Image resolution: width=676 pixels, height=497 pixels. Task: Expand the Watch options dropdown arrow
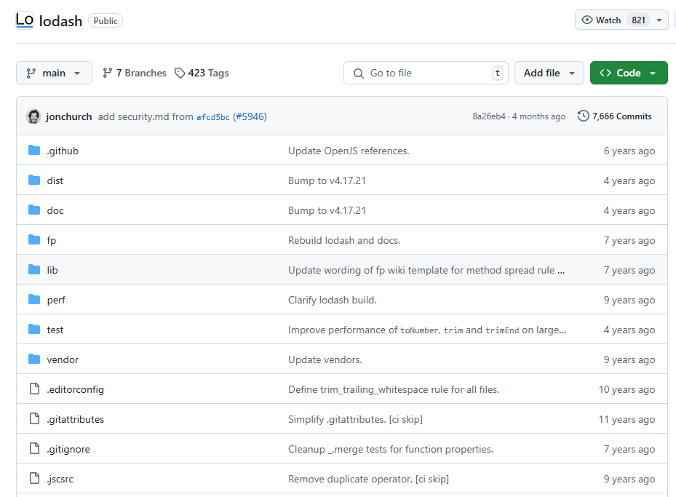click(x=659, y=20)
